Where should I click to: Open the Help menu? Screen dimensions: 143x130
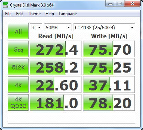pos(49,14)
